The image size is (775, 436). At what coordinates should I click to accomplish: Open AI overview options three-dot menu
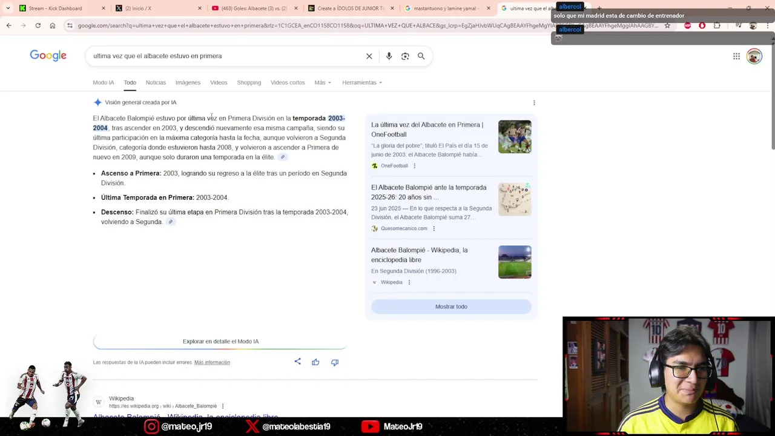534,102
